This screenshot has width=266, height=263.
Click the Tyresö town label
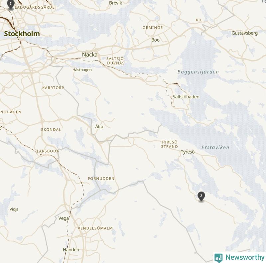tap(188, 152)
